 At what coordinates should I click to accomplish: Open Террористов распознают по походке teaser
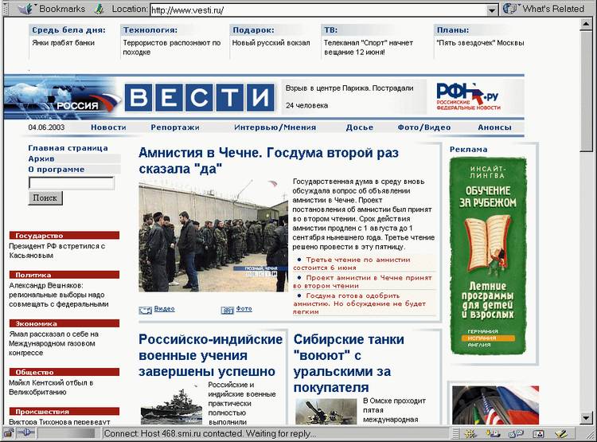pyautogui.click(x=172, y=48)
